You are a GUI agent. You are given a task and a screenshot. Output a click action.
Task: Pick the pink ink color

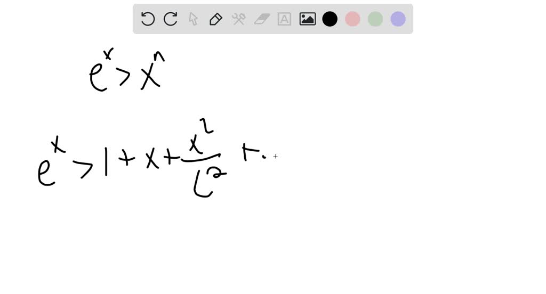pos(352,19)
